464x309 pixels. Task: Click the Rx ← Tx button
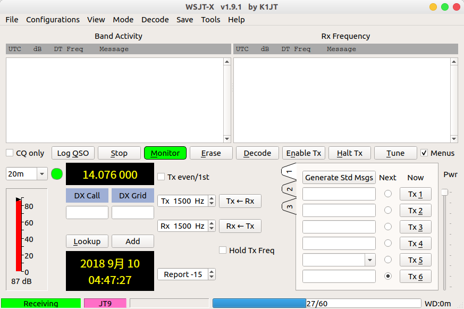coord(240,226)
